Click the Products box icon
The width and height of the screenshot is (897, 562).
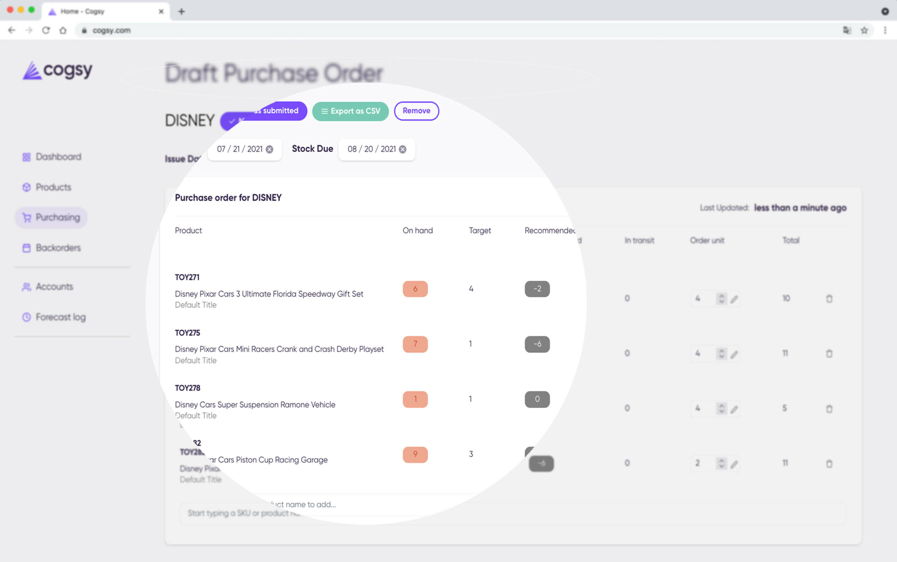click(26, 187)
